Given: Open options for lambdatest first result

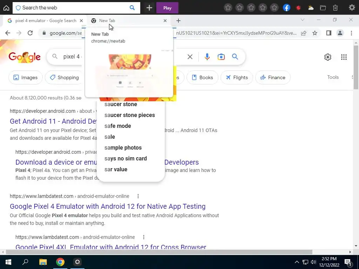Looking at the screenshot, I should click(138, 196).
